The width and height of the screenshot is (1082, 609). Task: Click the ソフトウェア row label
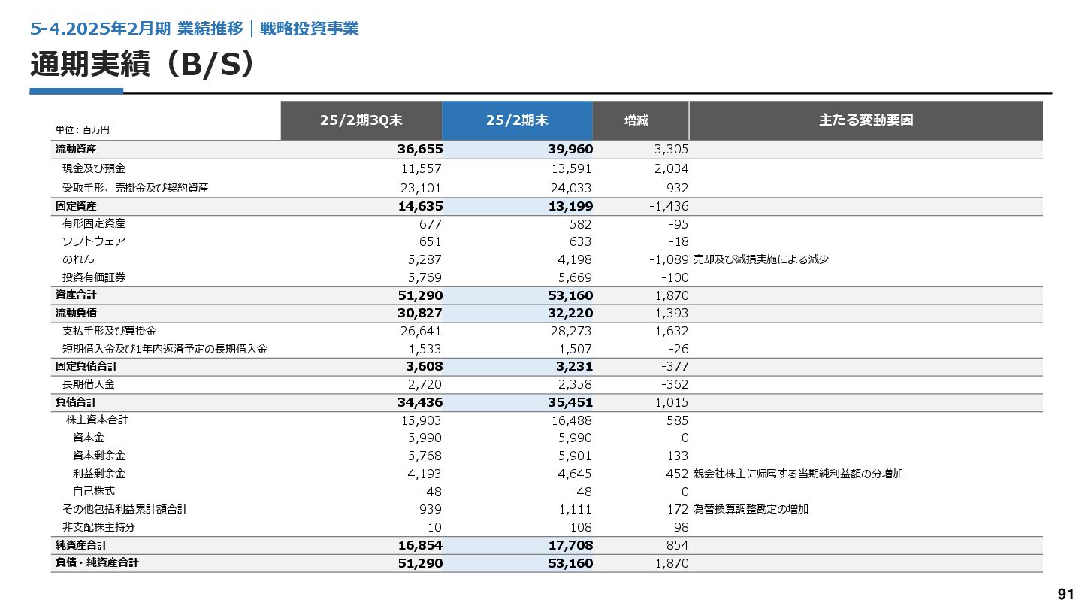pos(94,241)
